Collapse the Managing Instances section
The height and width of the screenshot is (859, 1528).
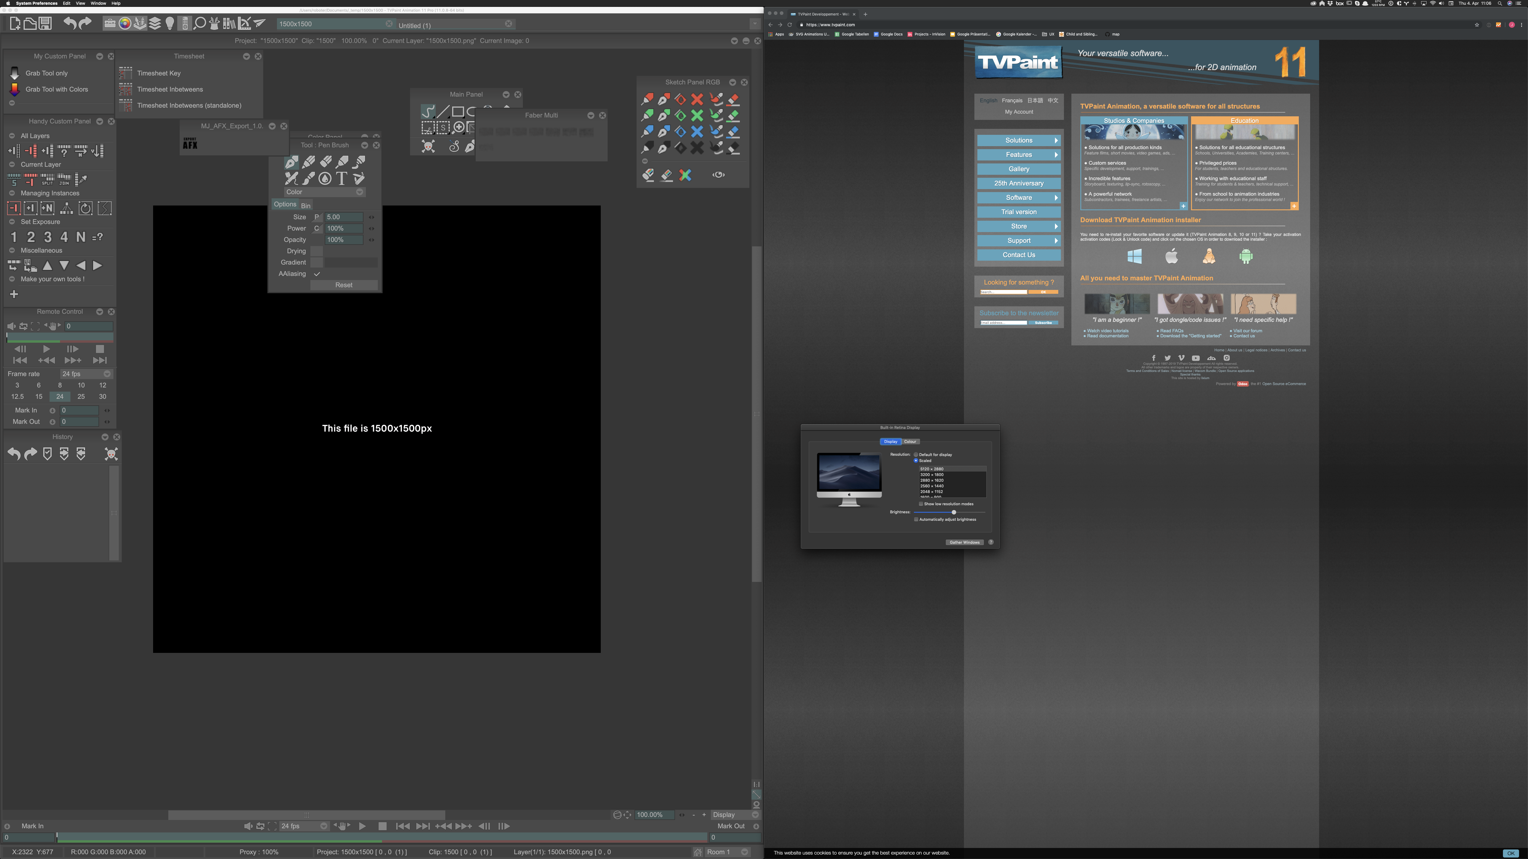click(x=12, y=193)
